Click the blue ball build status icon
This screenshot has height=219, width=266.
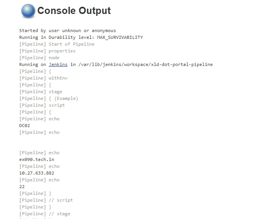[x=28, y=11]
